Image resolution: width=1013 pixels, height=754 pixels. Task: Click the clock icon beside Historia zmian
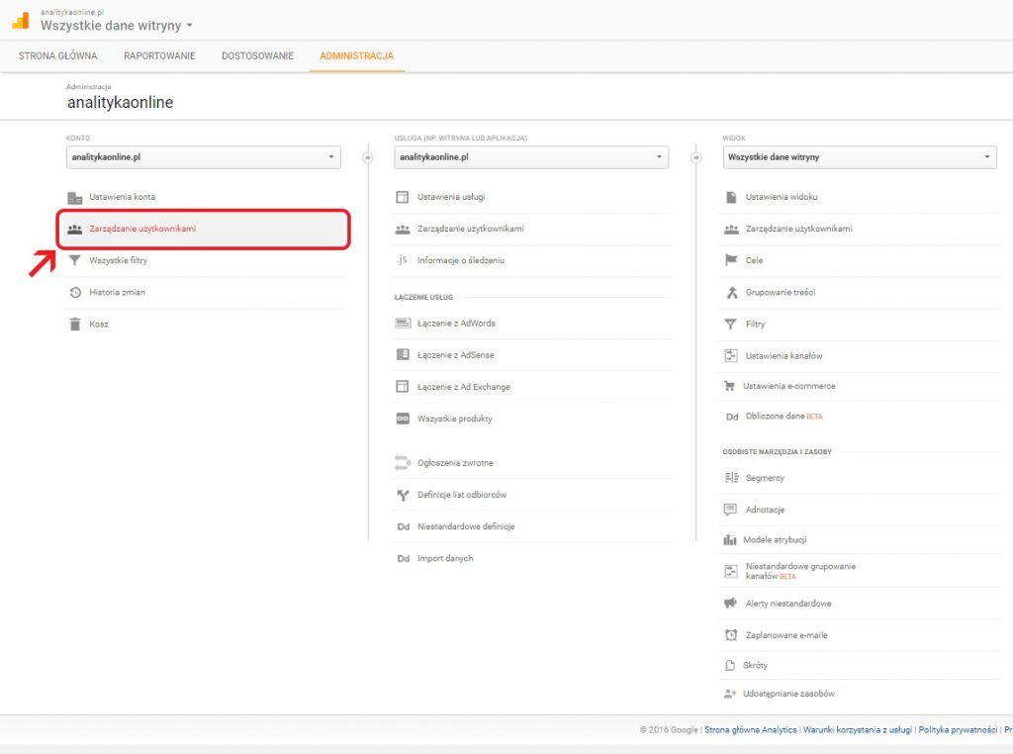(75, 292)
